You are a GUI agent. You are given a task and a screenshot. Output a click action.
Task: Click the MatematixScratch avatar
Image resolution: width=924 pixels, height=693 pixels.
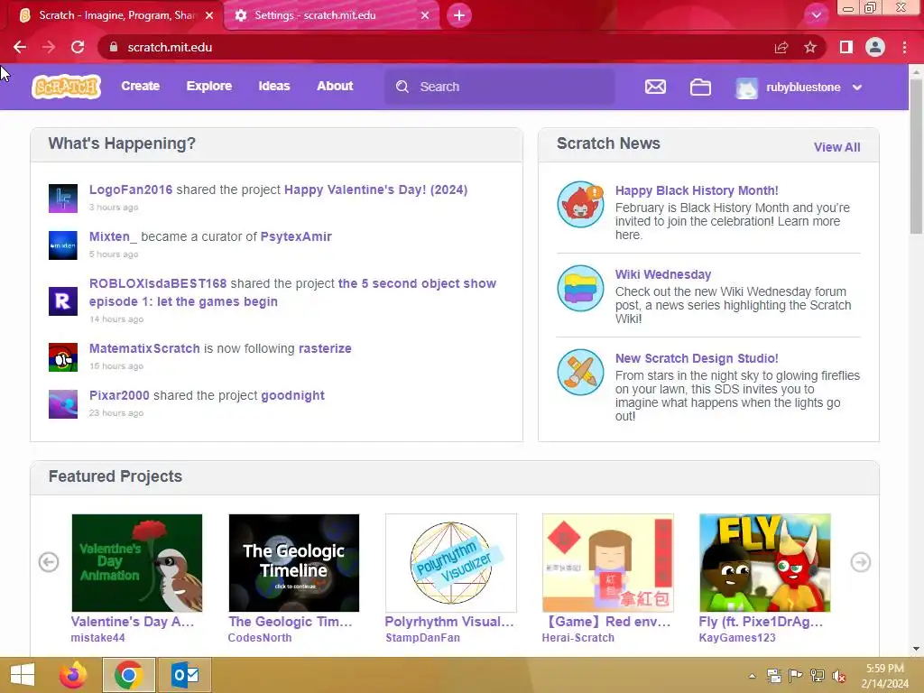pos(63,357)
